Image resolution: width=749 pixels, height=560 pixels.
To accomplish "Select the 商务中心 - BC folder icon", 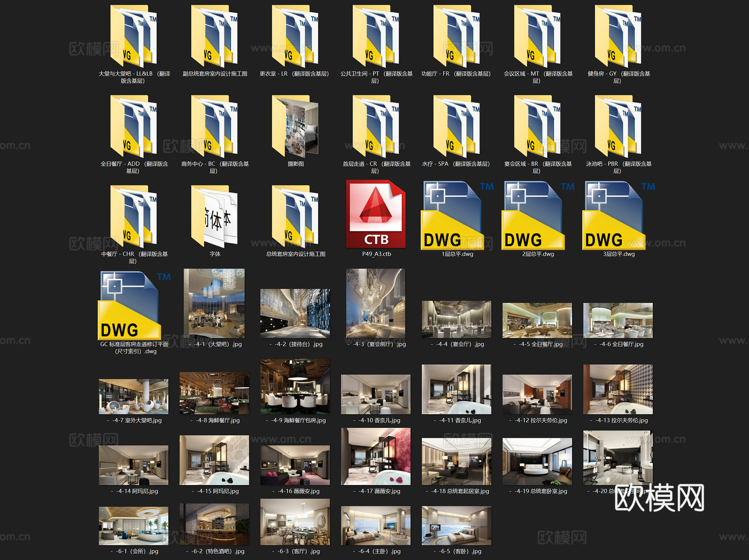I will pos(214,126).
